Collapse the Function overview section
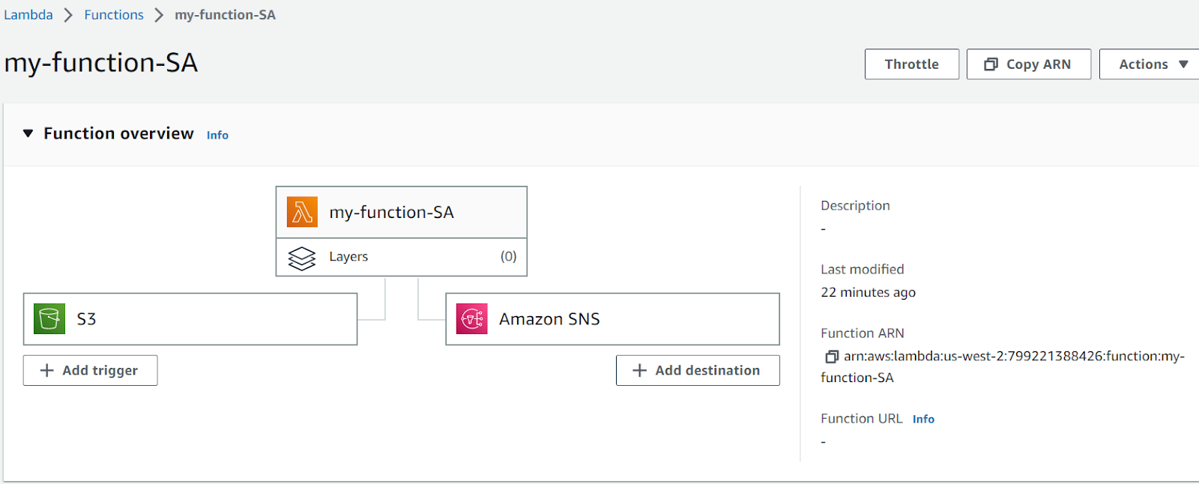This screenshot has width=1199, height=484. point(28,133)
